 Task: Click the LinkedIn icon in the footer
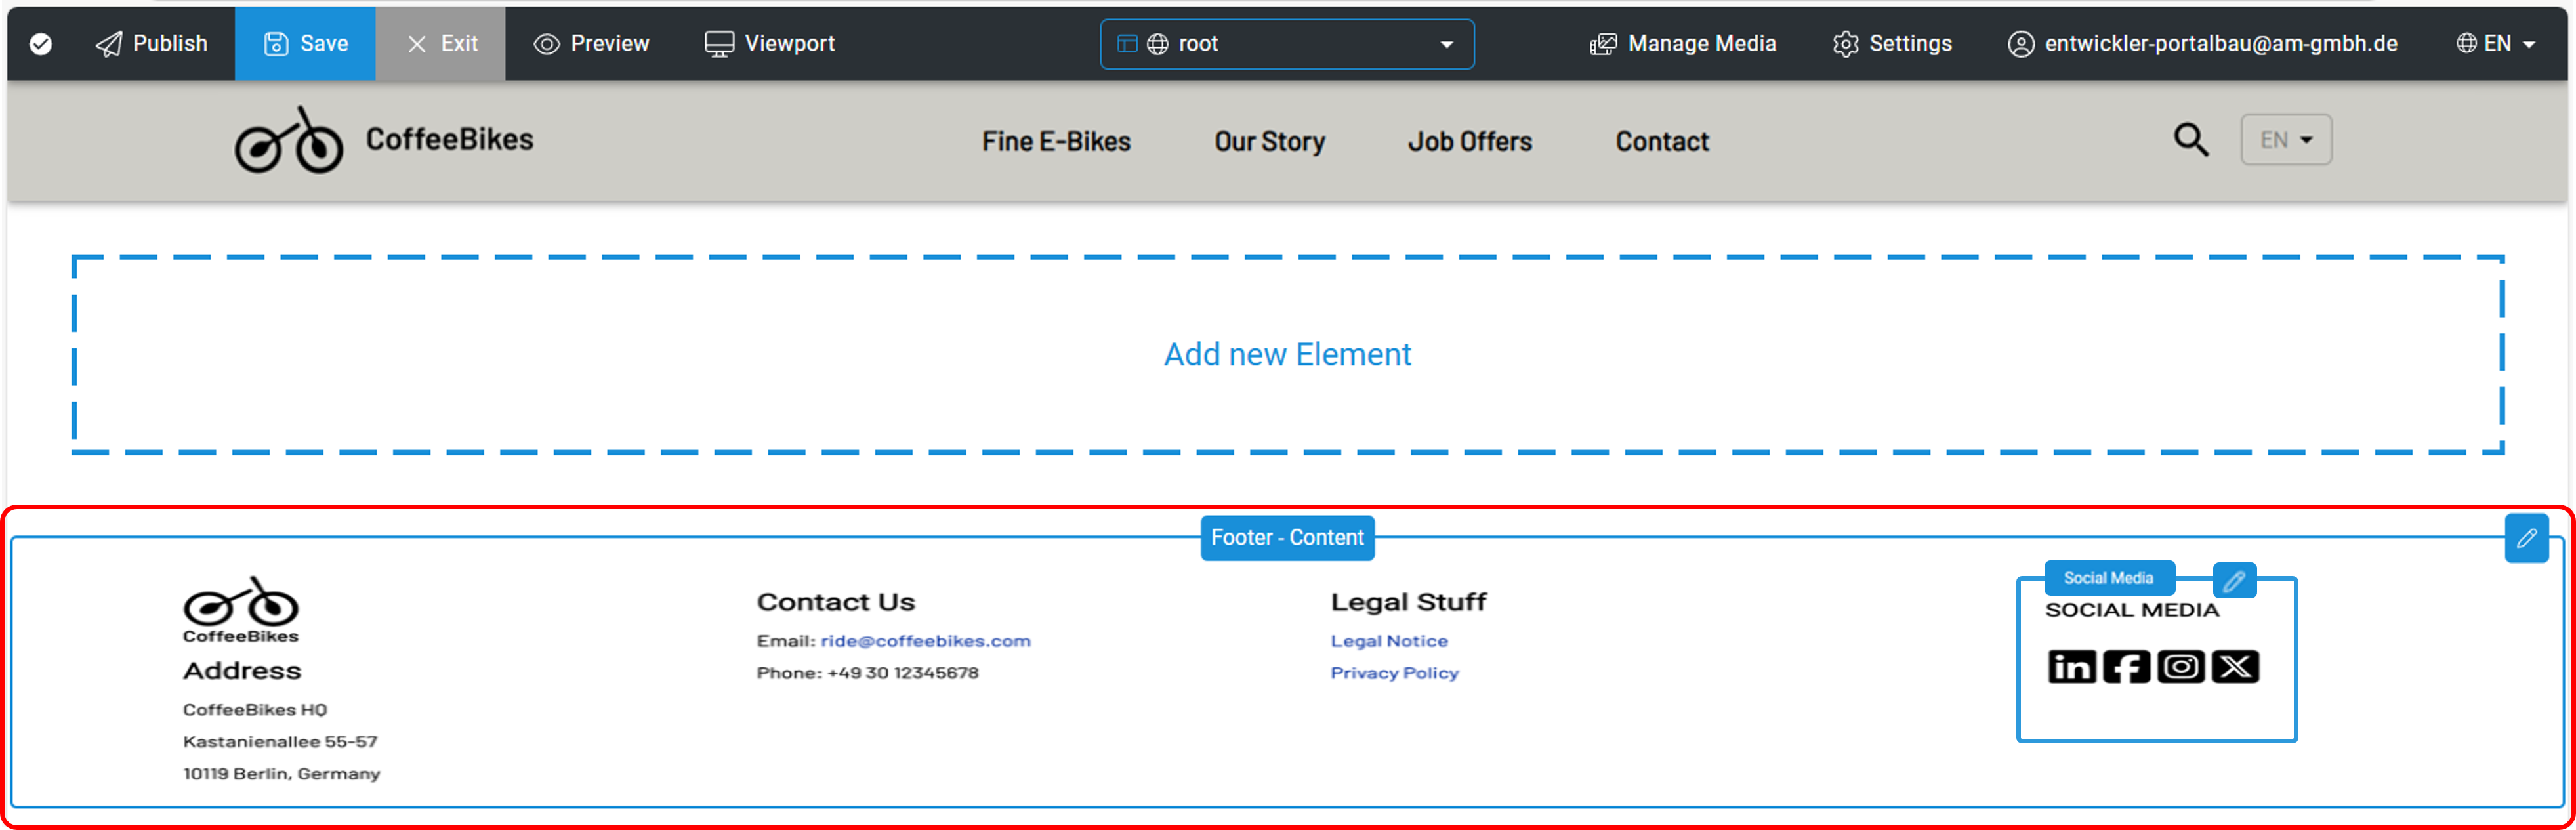point(2072,666)
